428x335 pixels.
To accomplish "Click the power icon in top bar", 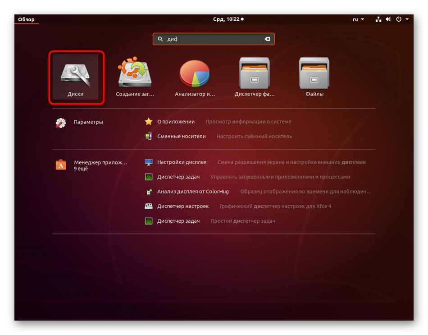I will pyautogui.click(x=399, y=19).
